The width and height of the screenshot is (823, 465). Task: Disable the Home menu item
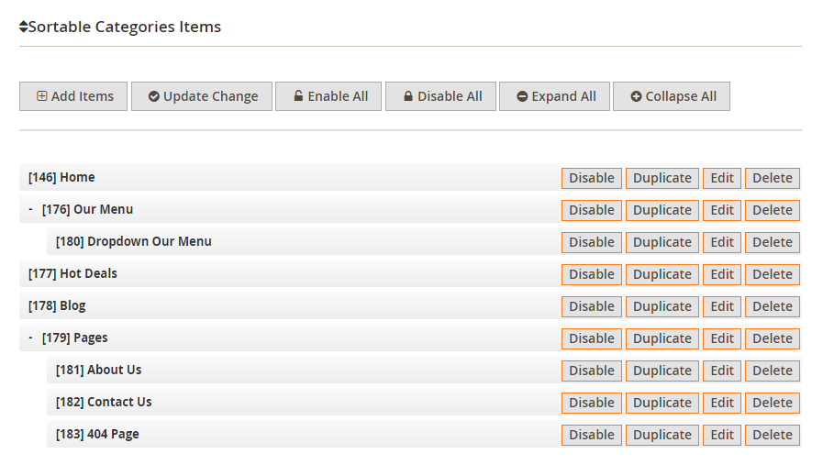point(591,178)
